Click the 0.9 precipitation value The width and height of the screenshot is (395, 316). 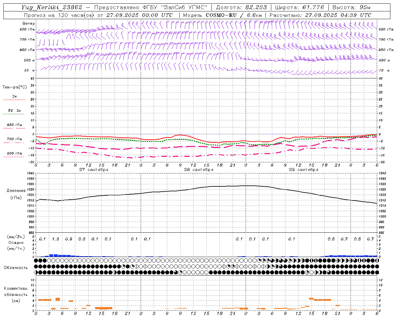[69, 239]
